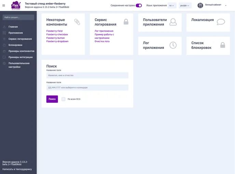Click the speech bubble icon in Локализация card
235x174 pixels.
(221, 22)
